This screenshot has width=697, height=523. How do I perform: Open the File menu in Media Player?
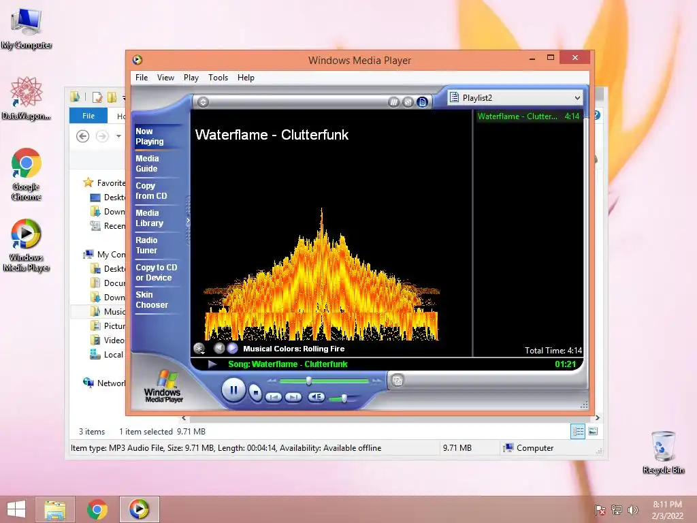point(142,78)
